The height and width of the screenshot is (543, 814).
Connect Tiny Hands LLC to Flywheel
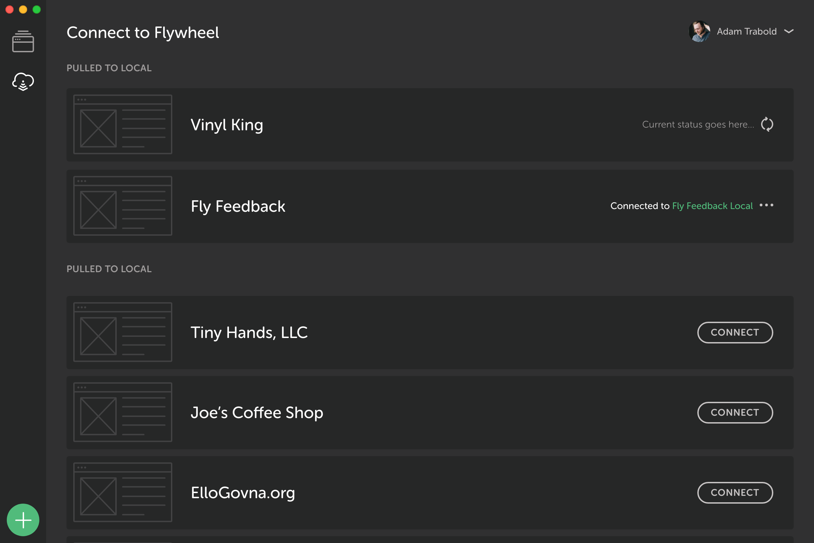click(735, 332)
